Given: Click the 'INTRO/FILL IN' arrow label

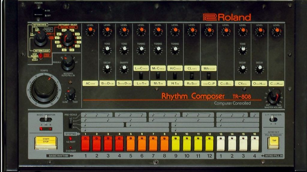Looking at the screenshot, I should [272, 156].
